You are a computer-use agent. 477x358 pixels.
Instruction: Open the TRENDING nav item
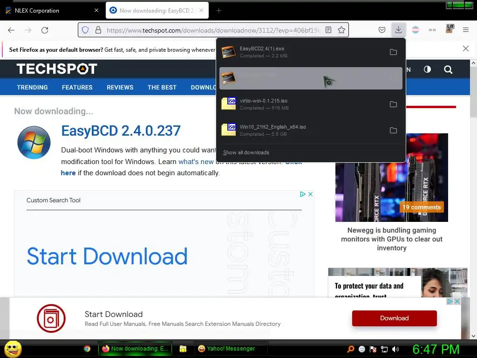tap(32, 87)
